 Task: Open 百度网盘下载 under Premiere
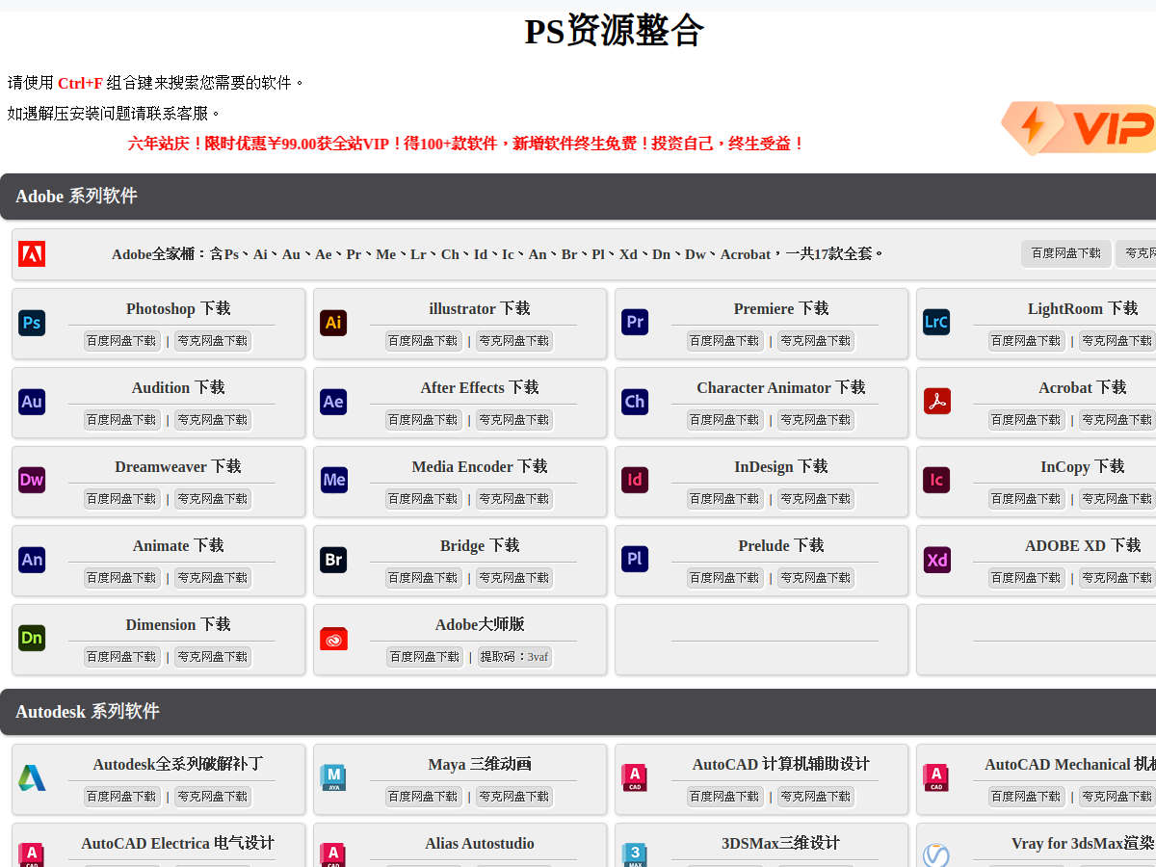tap(724, 341)
